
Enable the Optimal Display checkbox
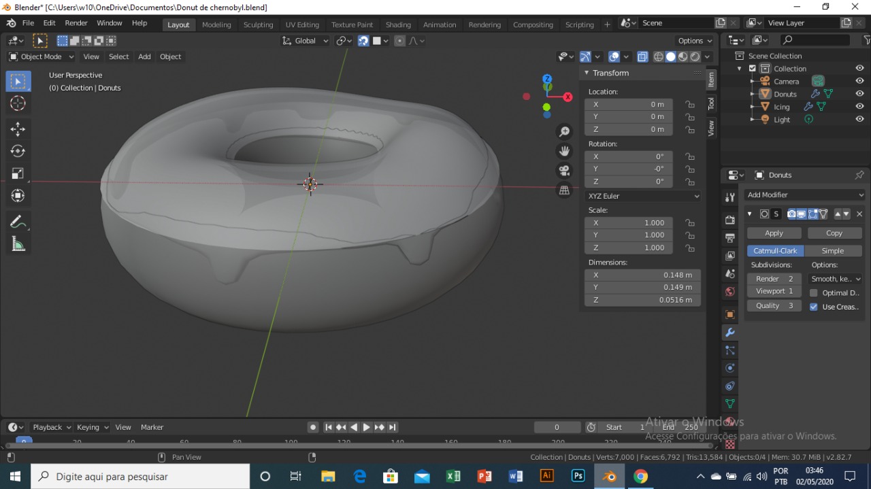814,293
